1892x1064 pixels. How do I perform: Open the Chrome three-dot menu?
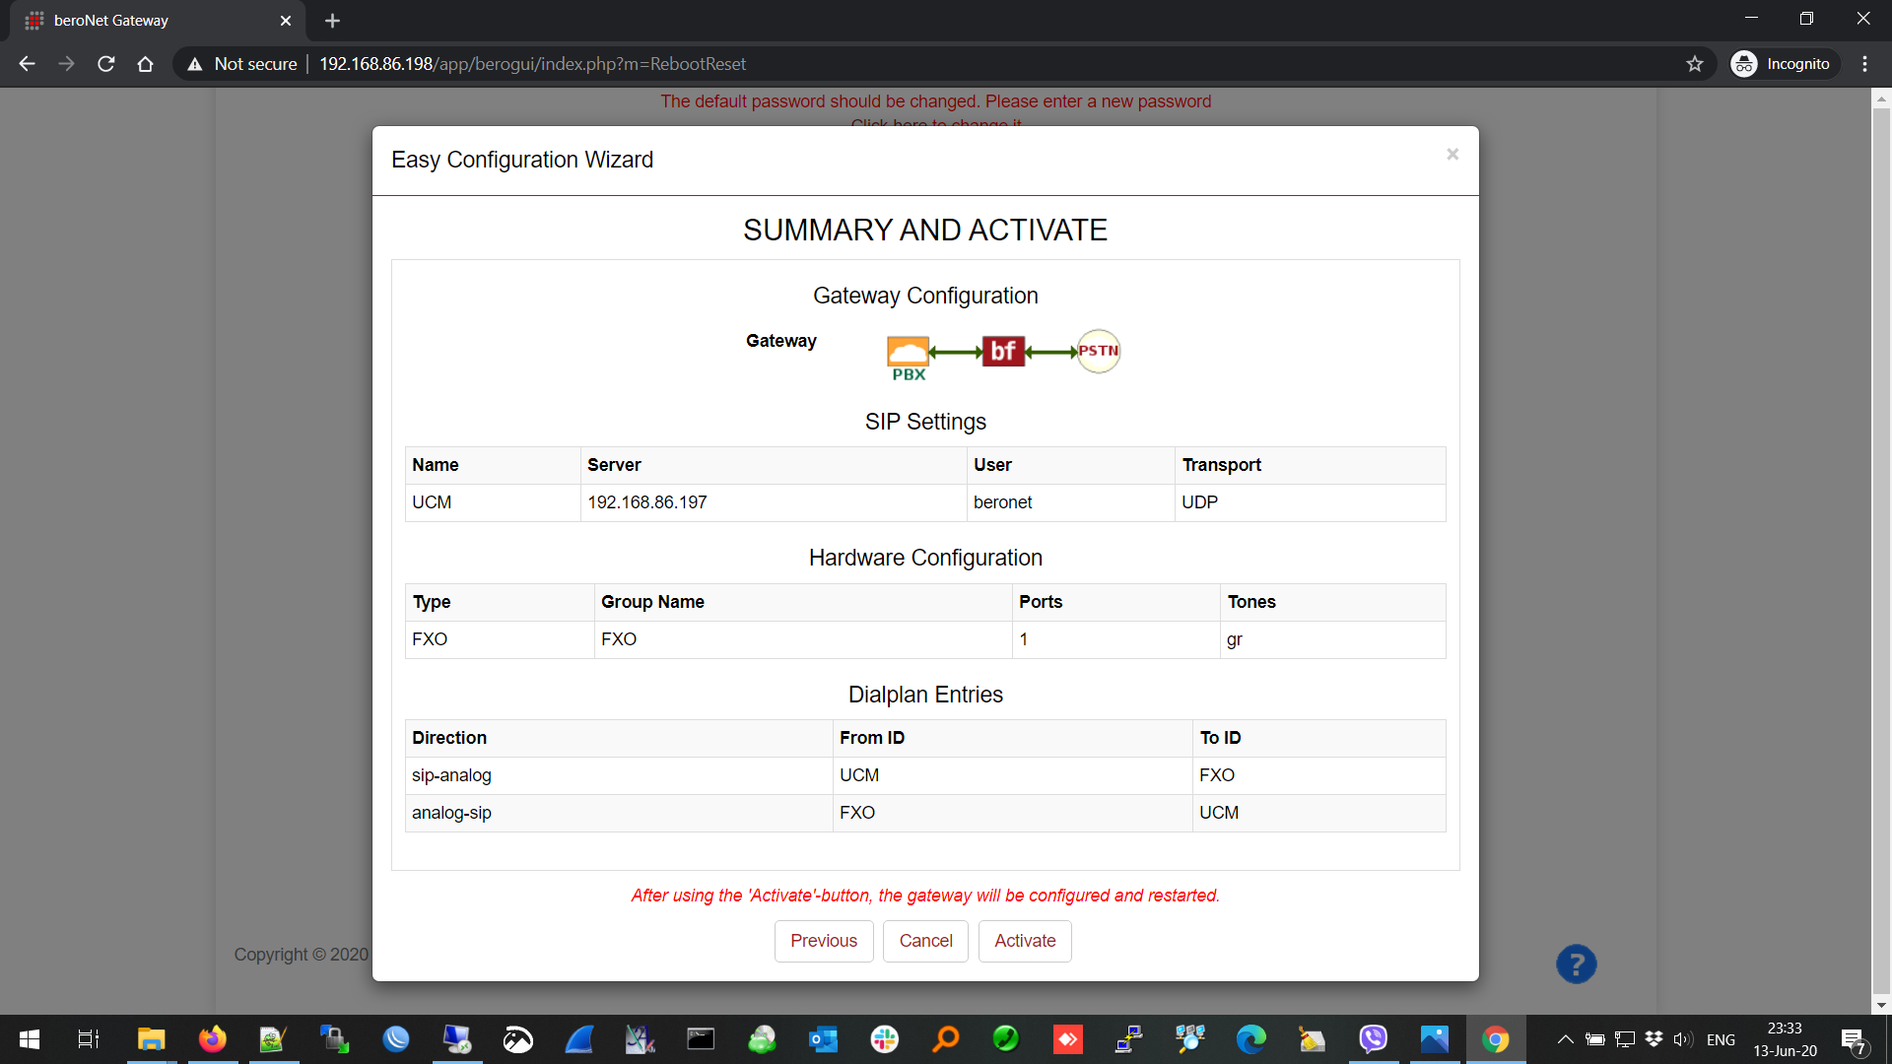1864,64
